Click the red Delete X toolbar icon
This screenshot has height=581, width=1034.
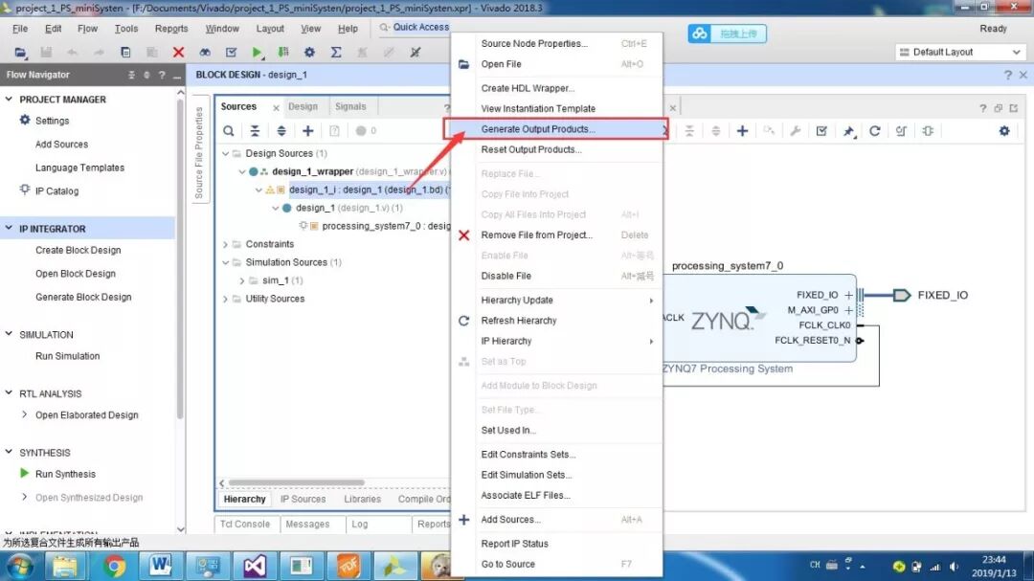pos(178,52)
